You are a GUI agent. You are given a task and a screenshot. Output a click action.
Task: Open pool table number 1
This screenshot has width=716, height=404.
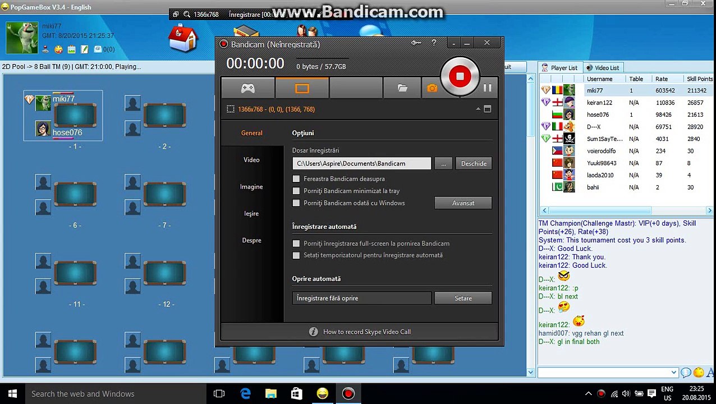pyautogui.click(x=75, y=116)
